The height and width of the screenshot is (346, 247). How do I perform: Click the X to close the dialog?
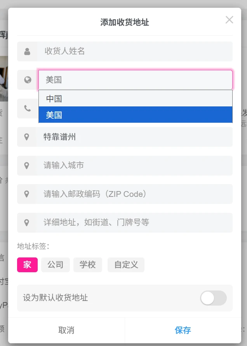(x=229, y=20)
